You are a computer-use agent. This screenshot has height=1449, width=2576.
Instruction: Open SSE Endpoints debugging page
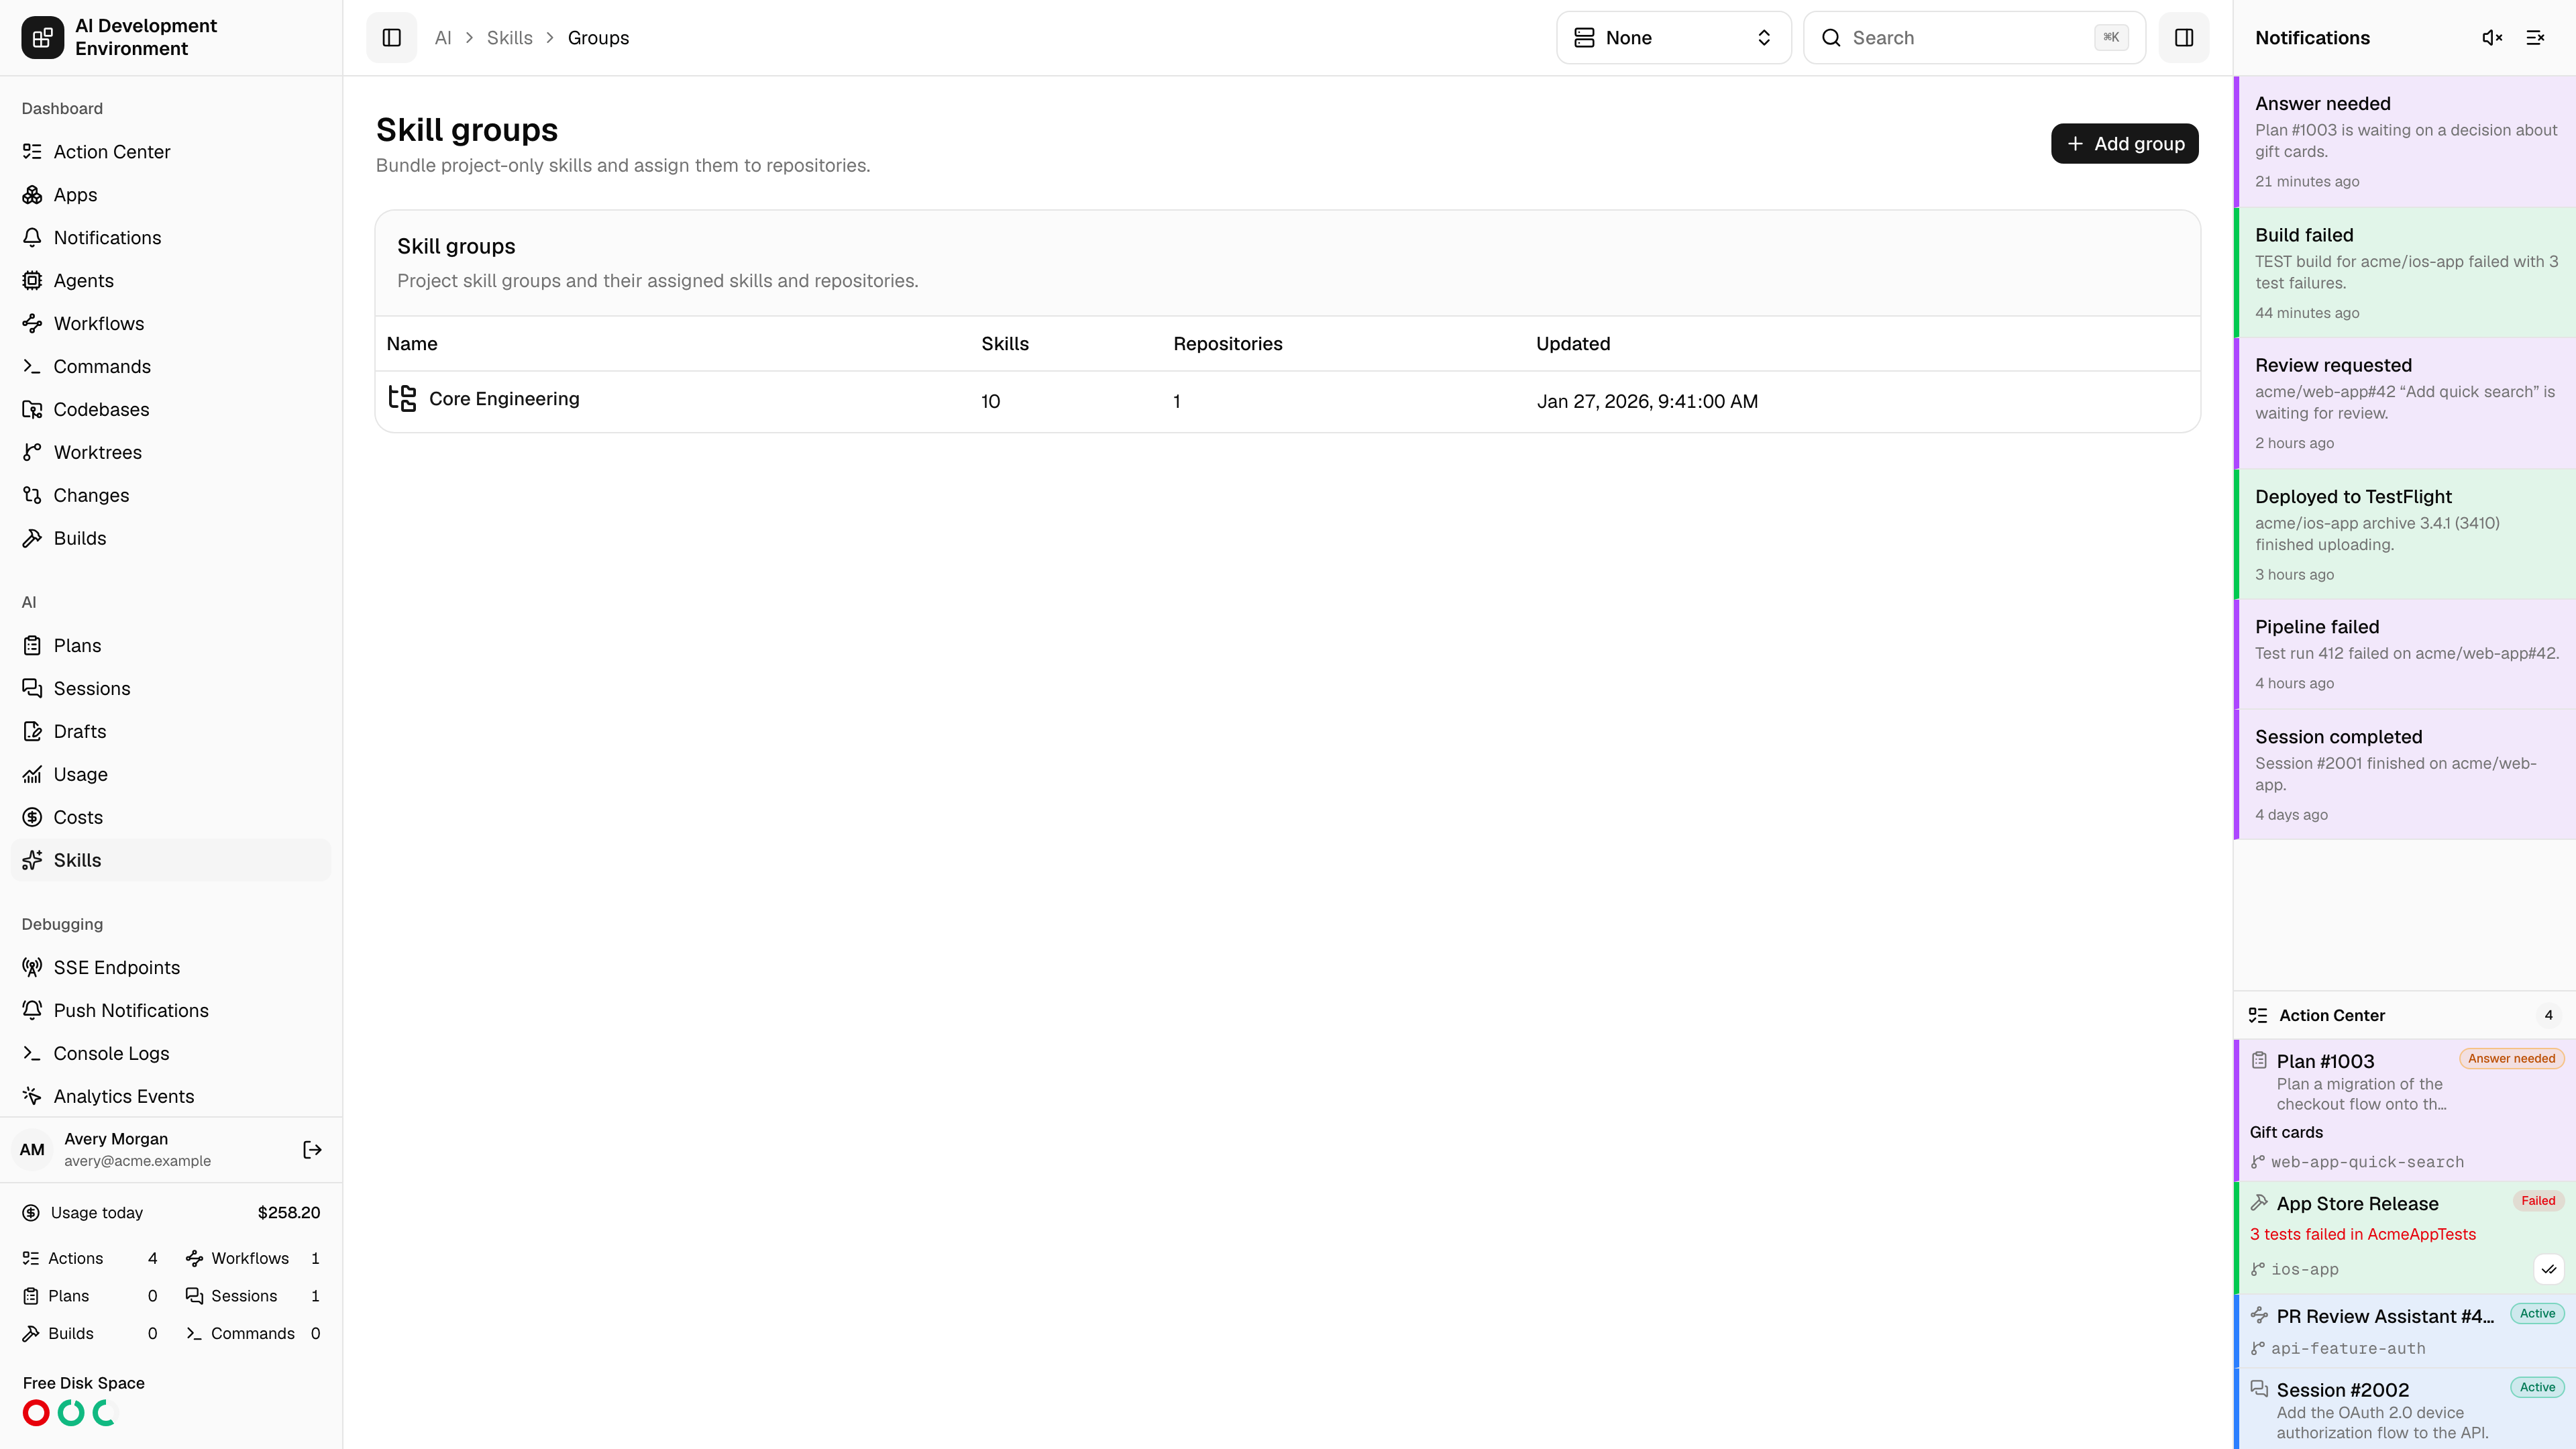point(171,968)
